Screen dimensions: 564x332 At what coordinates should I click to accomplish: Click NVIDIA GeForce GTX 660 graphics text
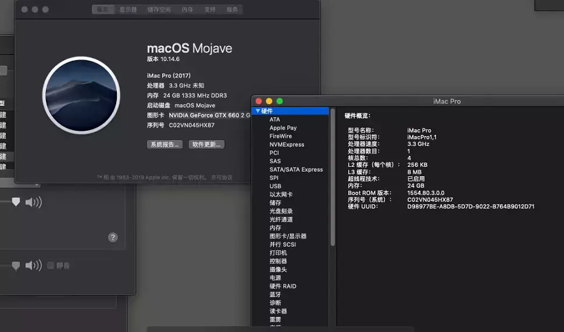point(209,115)
